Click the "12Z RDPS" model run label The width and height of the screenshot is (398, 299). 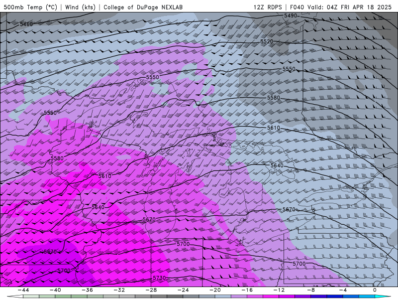coord(268,7)
